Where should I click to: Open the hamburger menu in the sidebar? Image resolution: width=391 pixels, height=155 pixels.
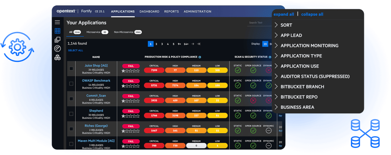click(57, 22)
